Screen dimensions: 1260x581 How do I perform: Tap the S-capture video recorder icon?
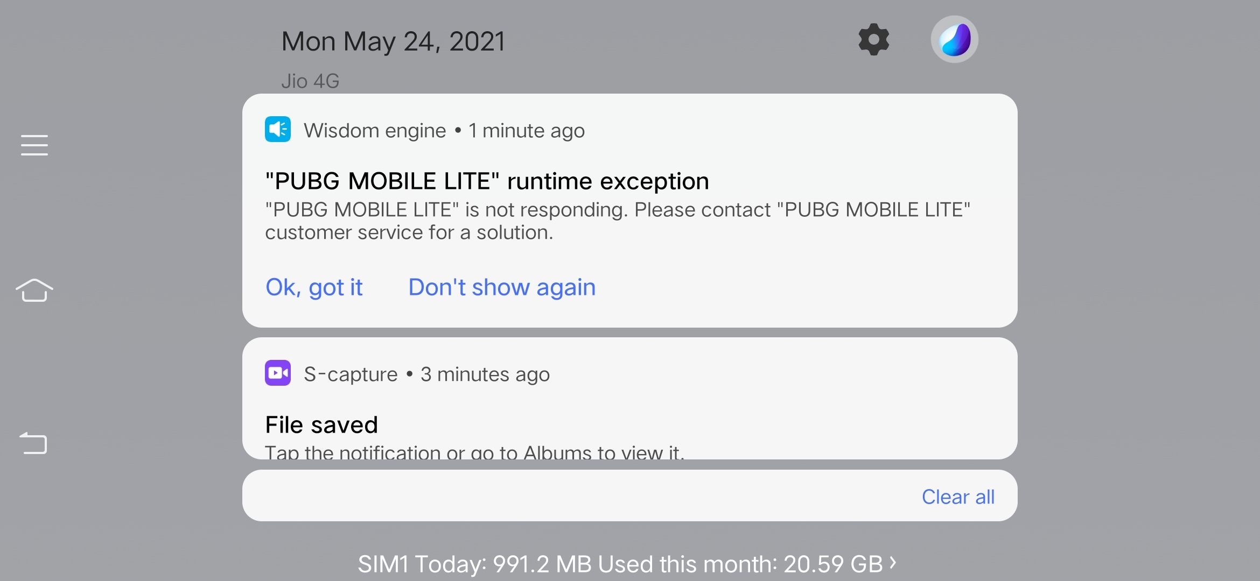(277, 373)
